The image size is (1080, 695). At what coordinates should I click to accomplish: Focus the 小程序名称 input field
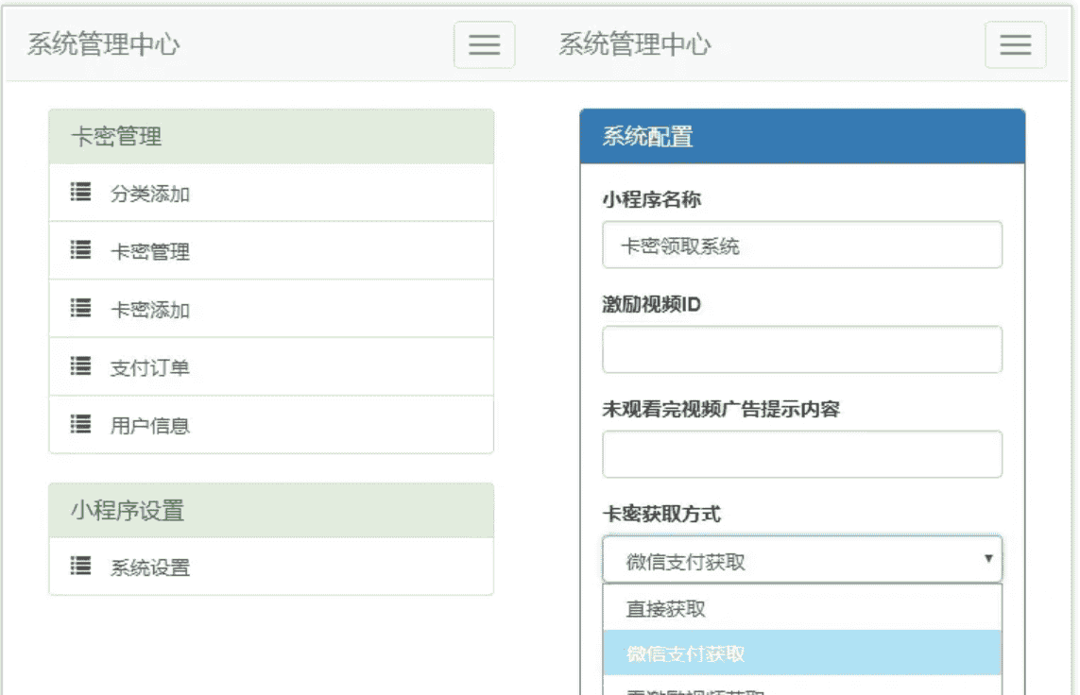coord(801,246)
